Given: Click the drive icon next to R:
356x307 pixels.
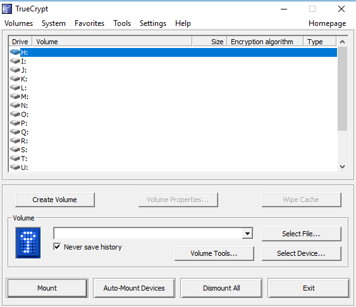Looking at the screenshot, I should [15, 141].
